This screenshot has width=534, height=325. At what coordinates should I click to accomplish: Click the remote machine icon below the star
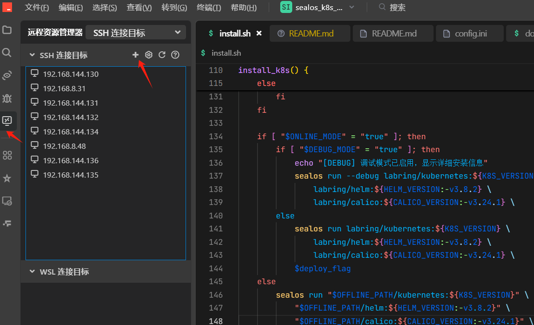pos(7,201)
